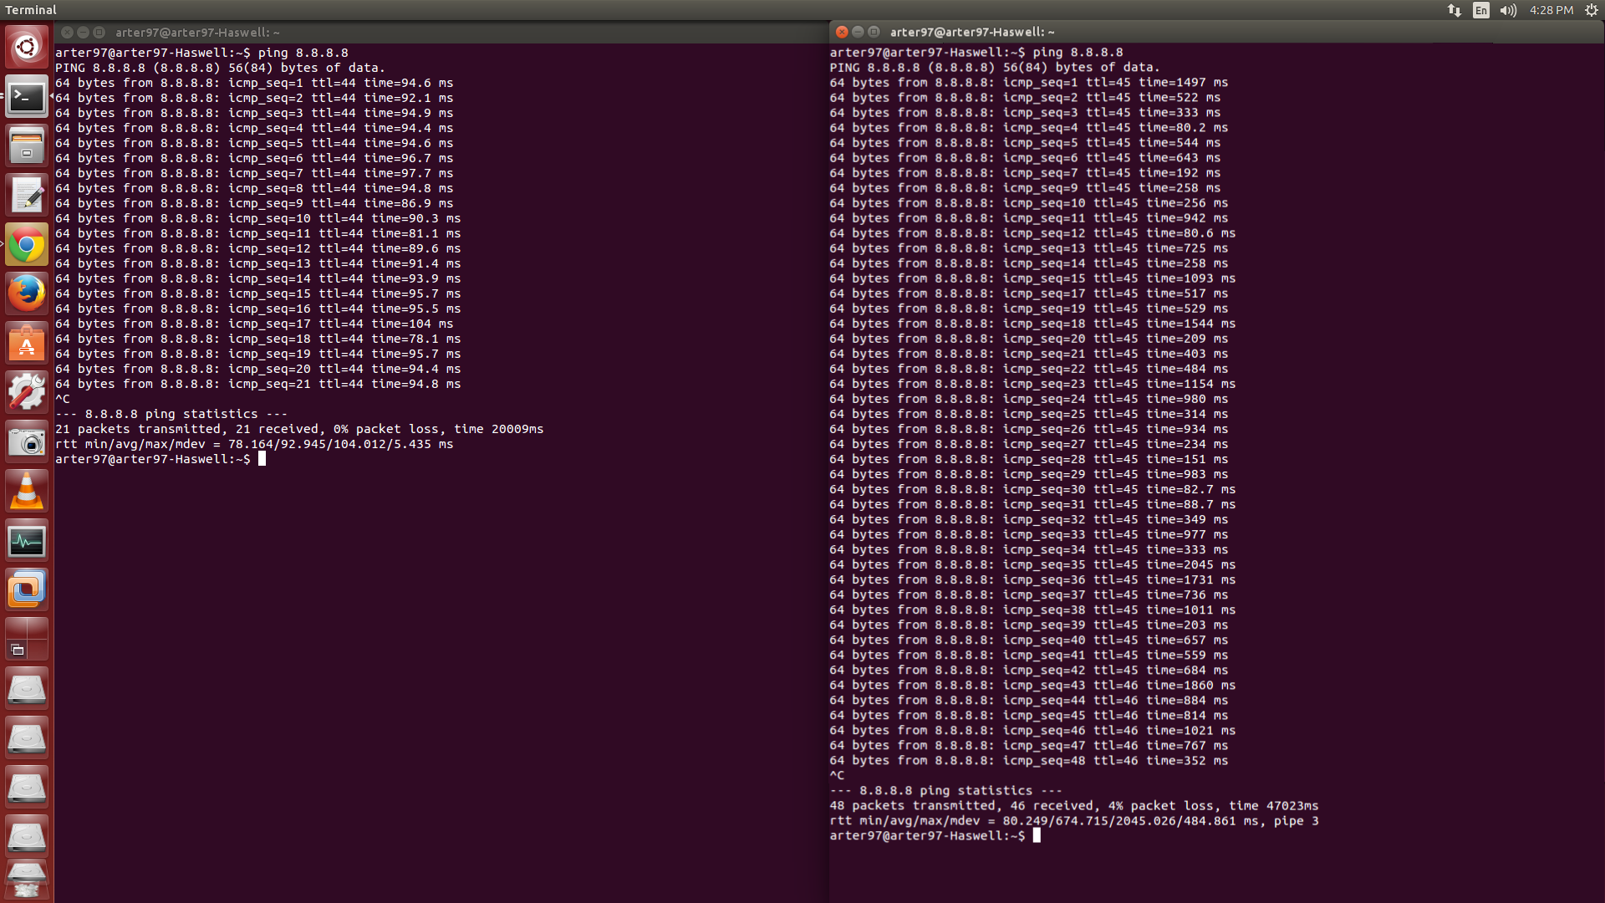This screenshot has width=1605, height=903.
Task: Click the right terminal's title bar text
Action: (972, 32)
